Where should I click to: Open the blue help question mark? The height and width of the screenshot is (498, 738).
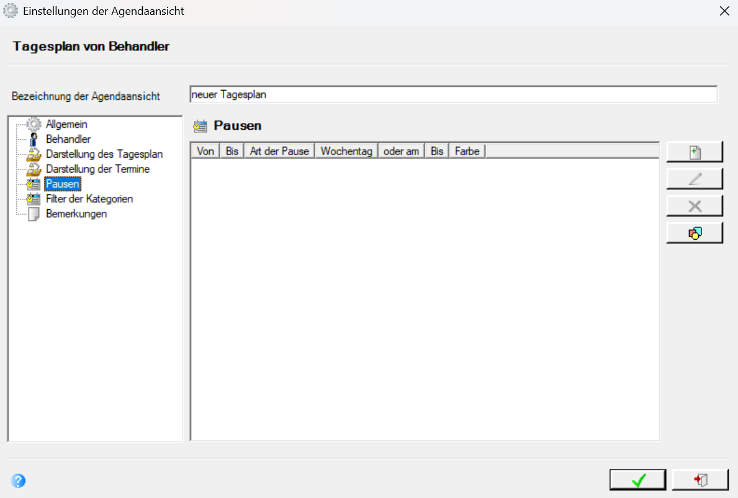tap(19, 481)
